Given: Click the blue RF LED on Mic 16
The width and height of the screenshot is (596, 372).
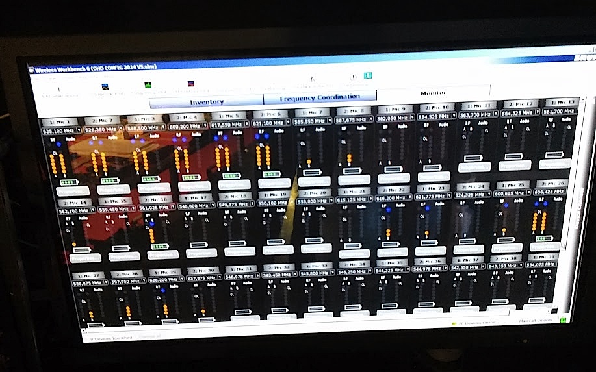Looking at the screenshot, I should [152, 223].
